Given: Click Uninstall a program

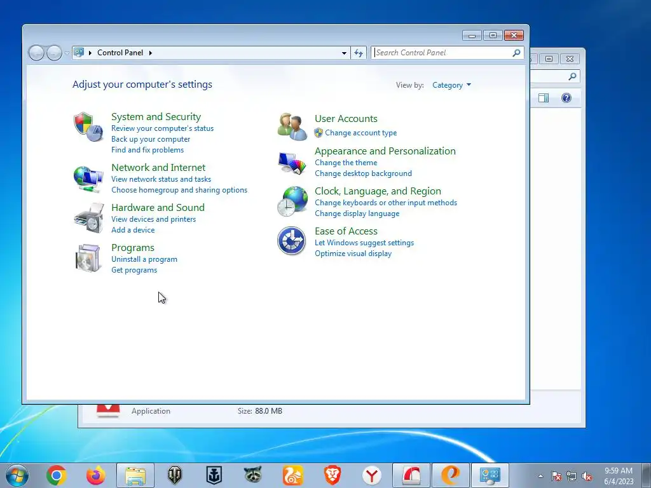Looking at the screenshot, I should click(144, 259).
